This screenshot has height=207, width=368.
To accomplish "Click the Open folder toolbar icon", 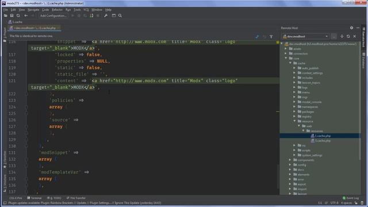I will click(5, 16).
